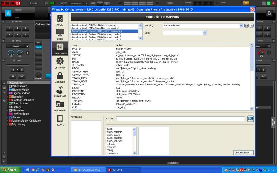Viewport: 277px width, 173px height.
Task: Open the Lizenzen lock section
Action: coord(60,77)
